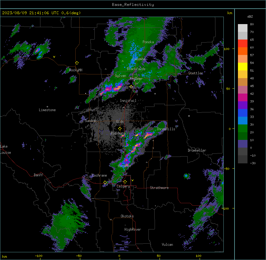
Task: Click the Blackfalds label on map
Action: pyautogui.click(x=136, y=69)
